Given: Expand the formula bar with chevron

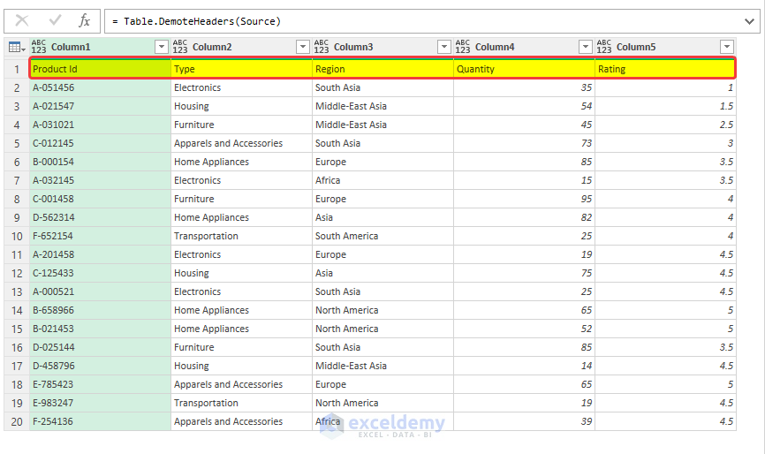Looking at the screenshot, I should click(x=749, y=21).
